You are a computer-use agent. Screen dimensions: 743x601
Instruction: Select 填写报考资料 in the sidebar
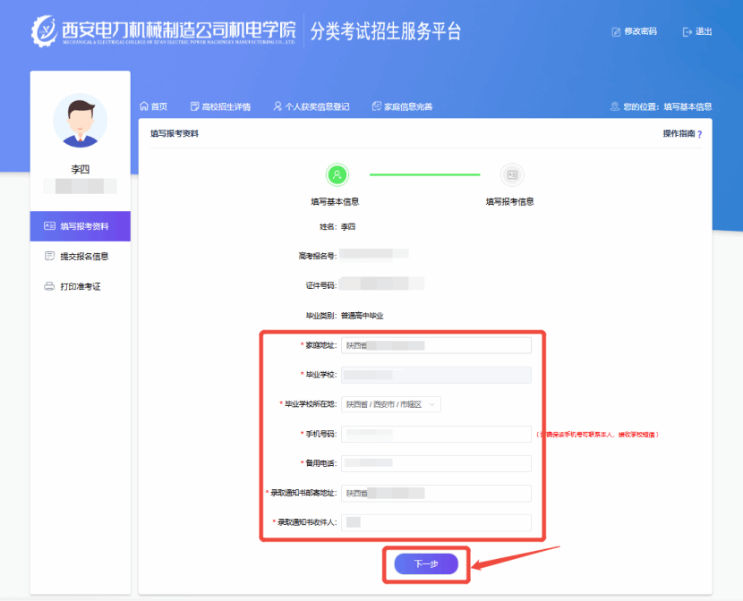84,226
